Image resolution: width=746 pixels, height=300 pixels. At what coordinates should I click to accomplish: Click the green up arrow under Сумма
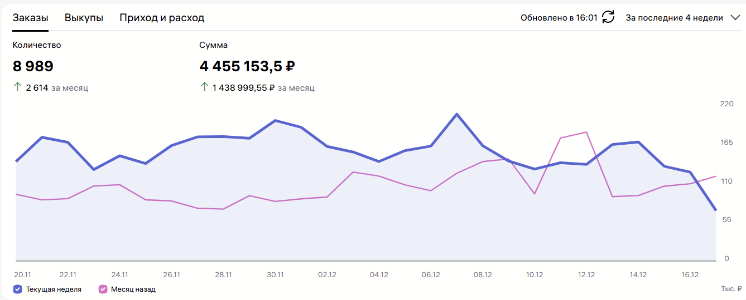click(x=204, y=87)
